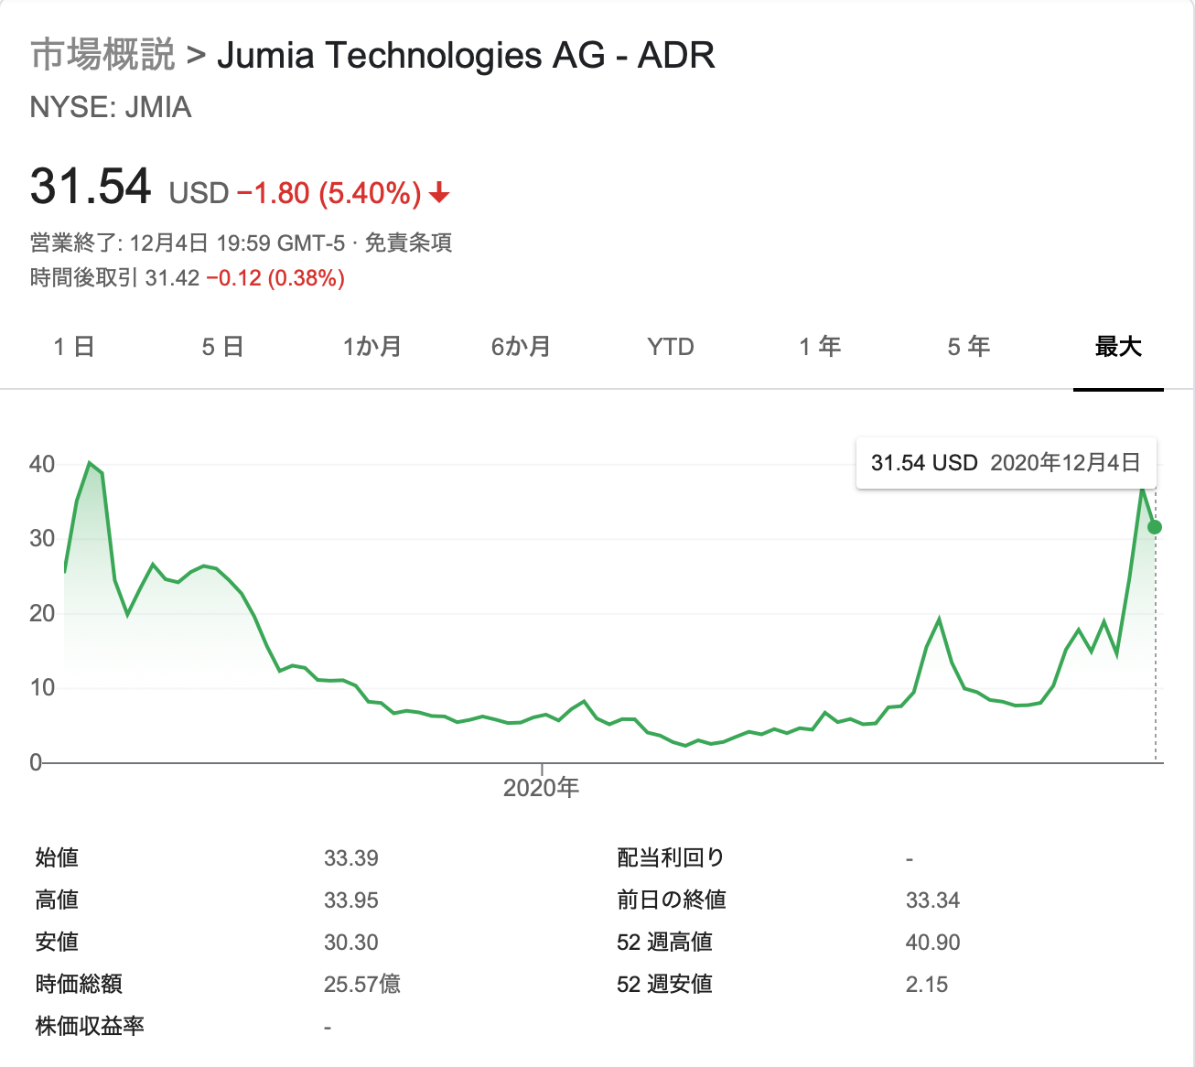Switch chart to 6か月 range

point(521,347)
